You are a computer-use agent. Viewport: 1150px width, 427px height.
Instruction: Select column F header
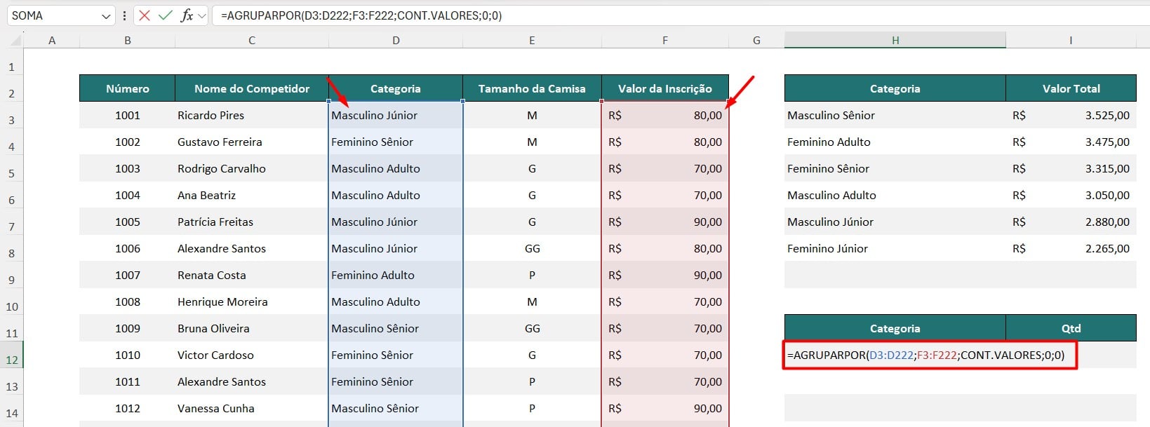point(665,41)
